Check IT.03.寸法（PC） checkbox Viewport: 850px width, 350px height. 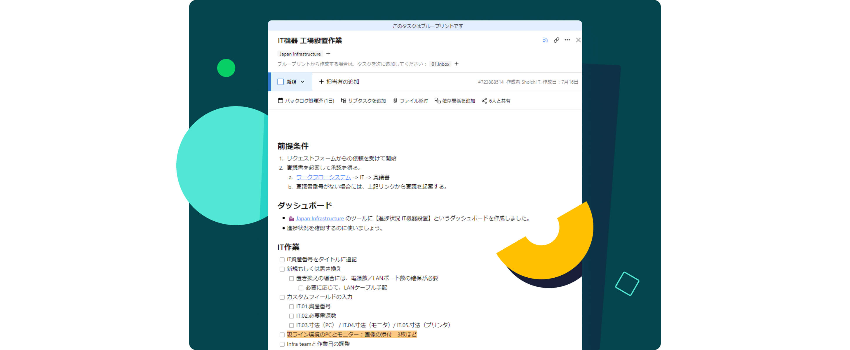coord(291,325)
